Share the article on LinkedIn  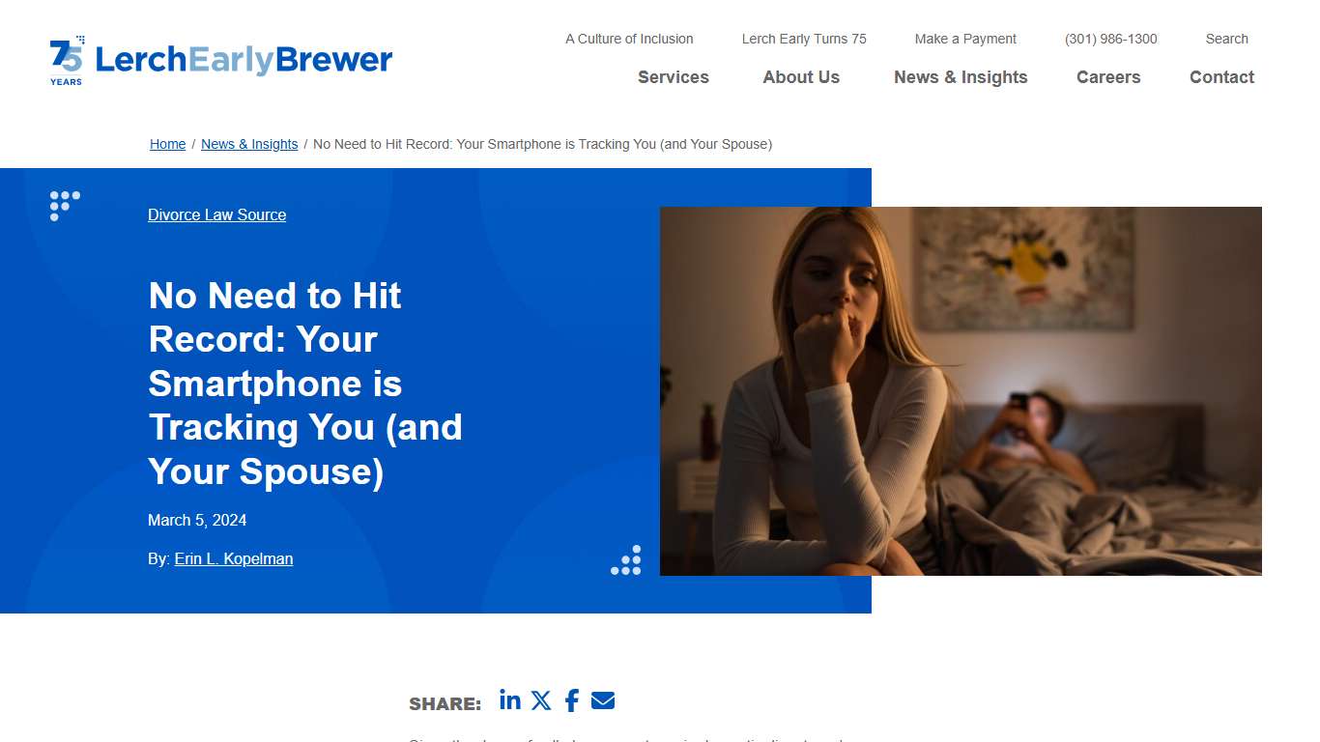pyautogui.click(x=509, y=699)
